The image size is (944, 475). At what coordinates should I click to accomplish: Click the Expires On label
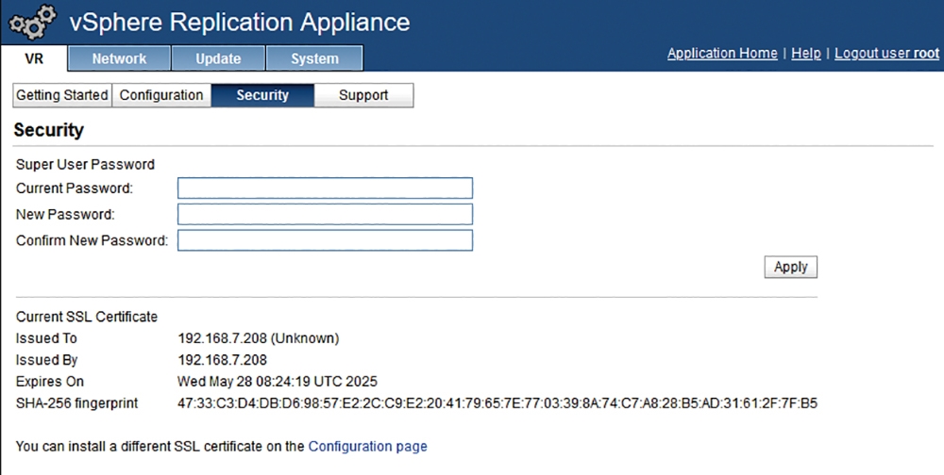(50, 381)
